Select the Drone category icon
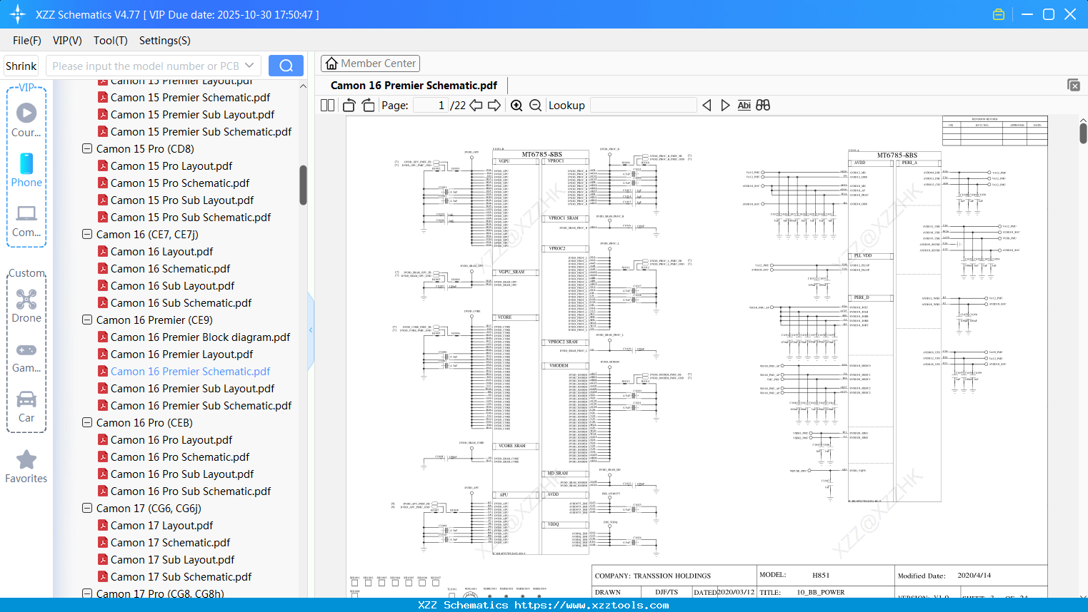The width and height of the screenshot is (1088, 612). tap(26, 306)
